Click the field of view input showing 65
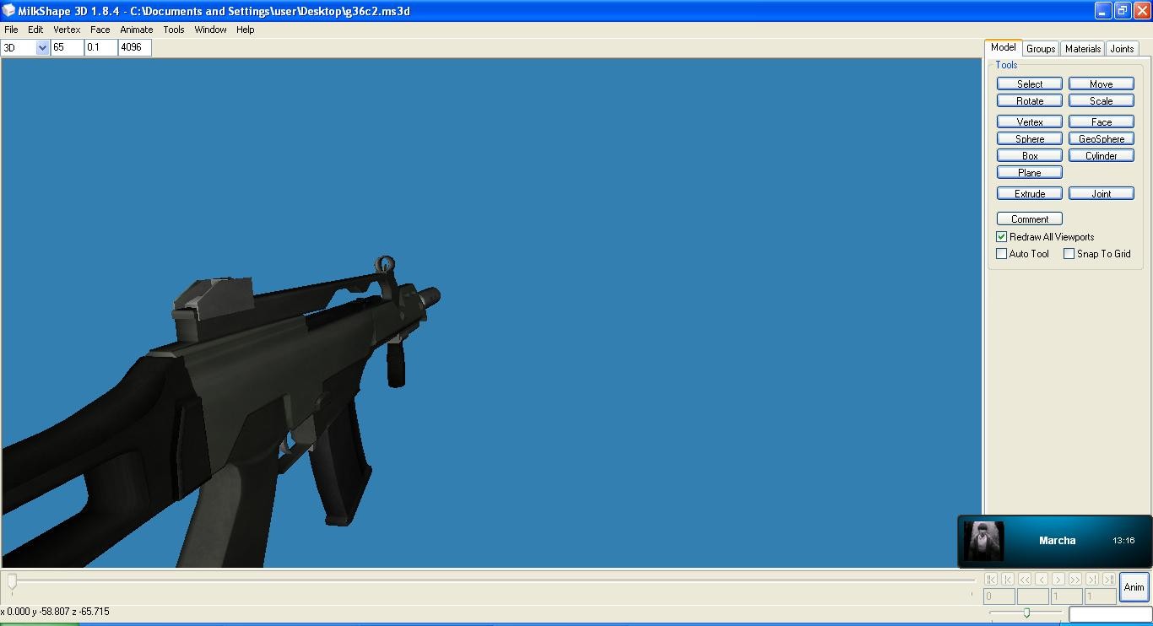Screen dimensions: 1153x626 67,48
